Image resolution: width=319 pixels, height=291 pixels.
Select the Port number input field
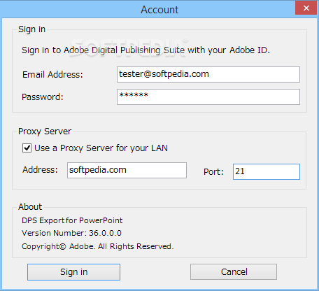(267, 171)
